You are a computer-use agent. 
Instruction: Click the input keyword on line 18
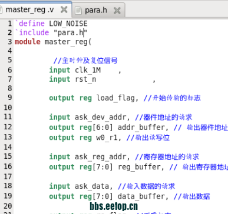(x=60, y=186)
